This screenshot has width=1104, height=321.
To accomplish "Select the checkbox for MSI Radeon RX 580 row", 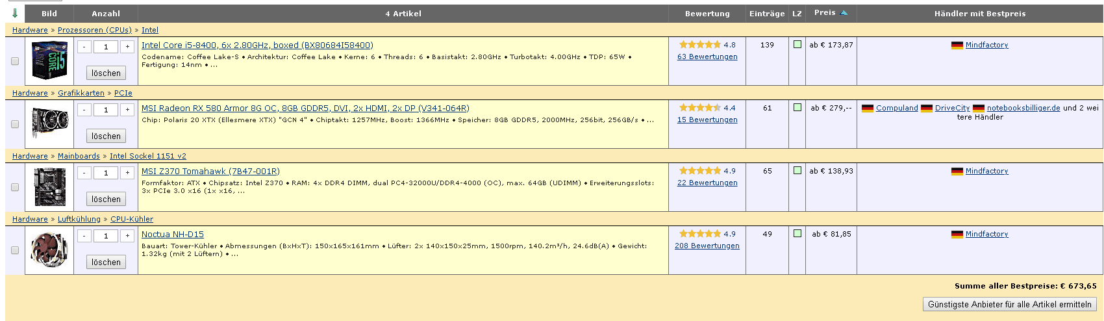I will (15, 124).
